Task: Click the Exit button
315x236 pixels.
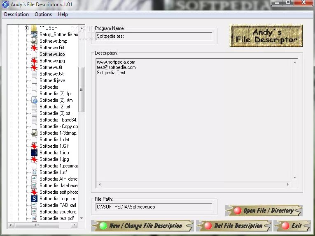Action: tap(292, 226)
